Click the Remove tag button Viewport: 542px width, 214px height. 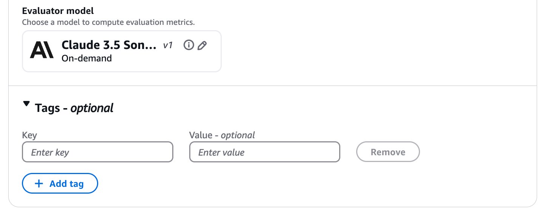pos(388,152)
